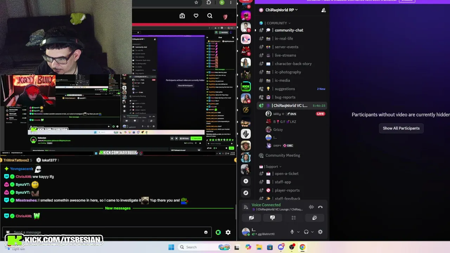Viewport: 450px width, 253px height.
Task: Open Misstrashes' profile in Kick chat
Action: coord(26,200)
